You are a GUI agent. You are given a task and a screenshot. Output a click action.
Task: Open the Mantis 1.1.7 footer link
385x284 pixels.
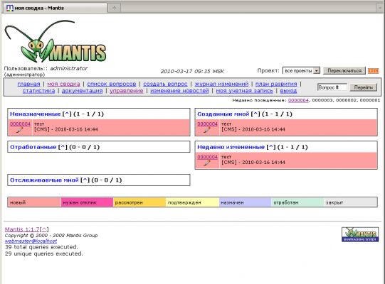tap(22, 229)
